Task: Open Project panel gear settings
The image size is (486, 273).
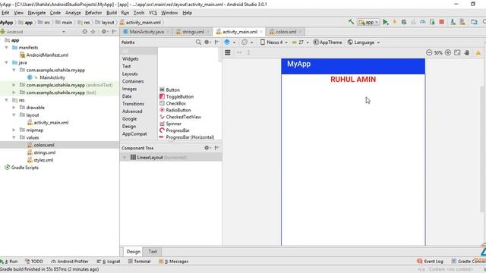Action: click(x=105, y=32)
